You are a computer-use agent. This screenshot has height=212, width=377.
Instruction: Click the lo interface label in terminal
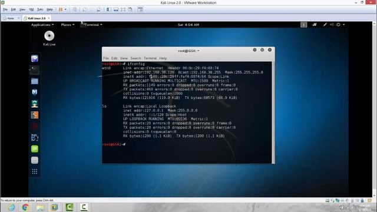click(x=104, y=106)
